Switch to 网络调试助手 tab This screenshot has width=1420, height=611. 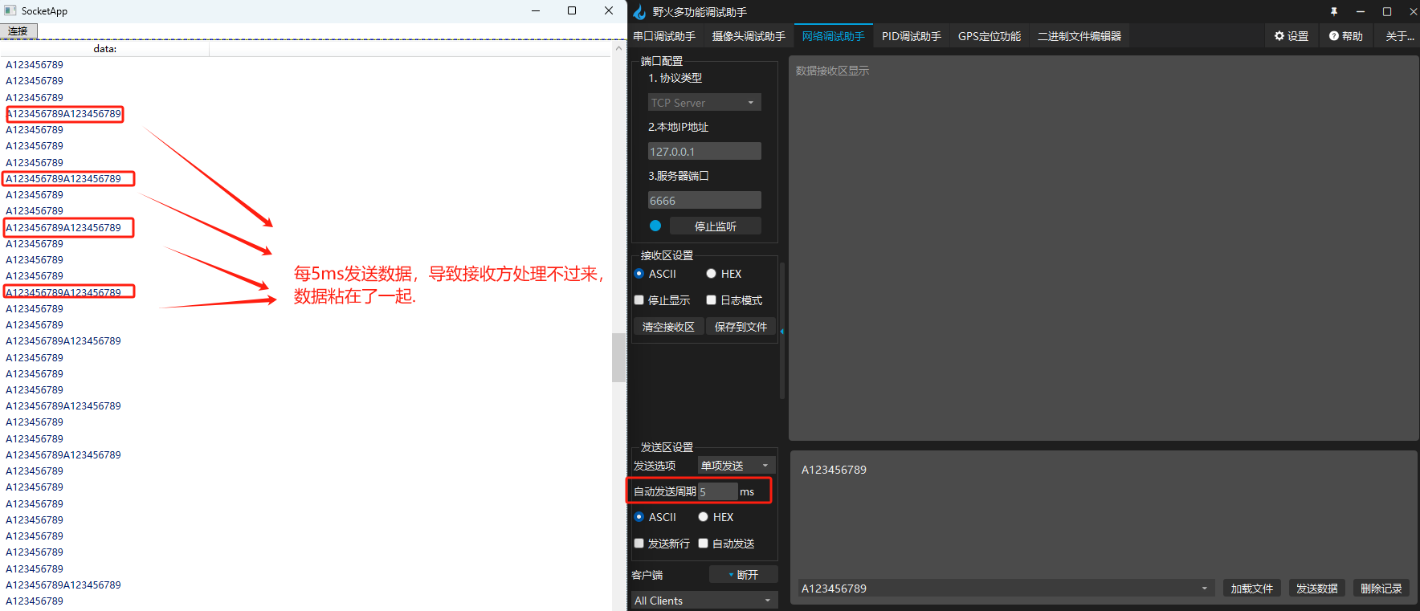834,36
